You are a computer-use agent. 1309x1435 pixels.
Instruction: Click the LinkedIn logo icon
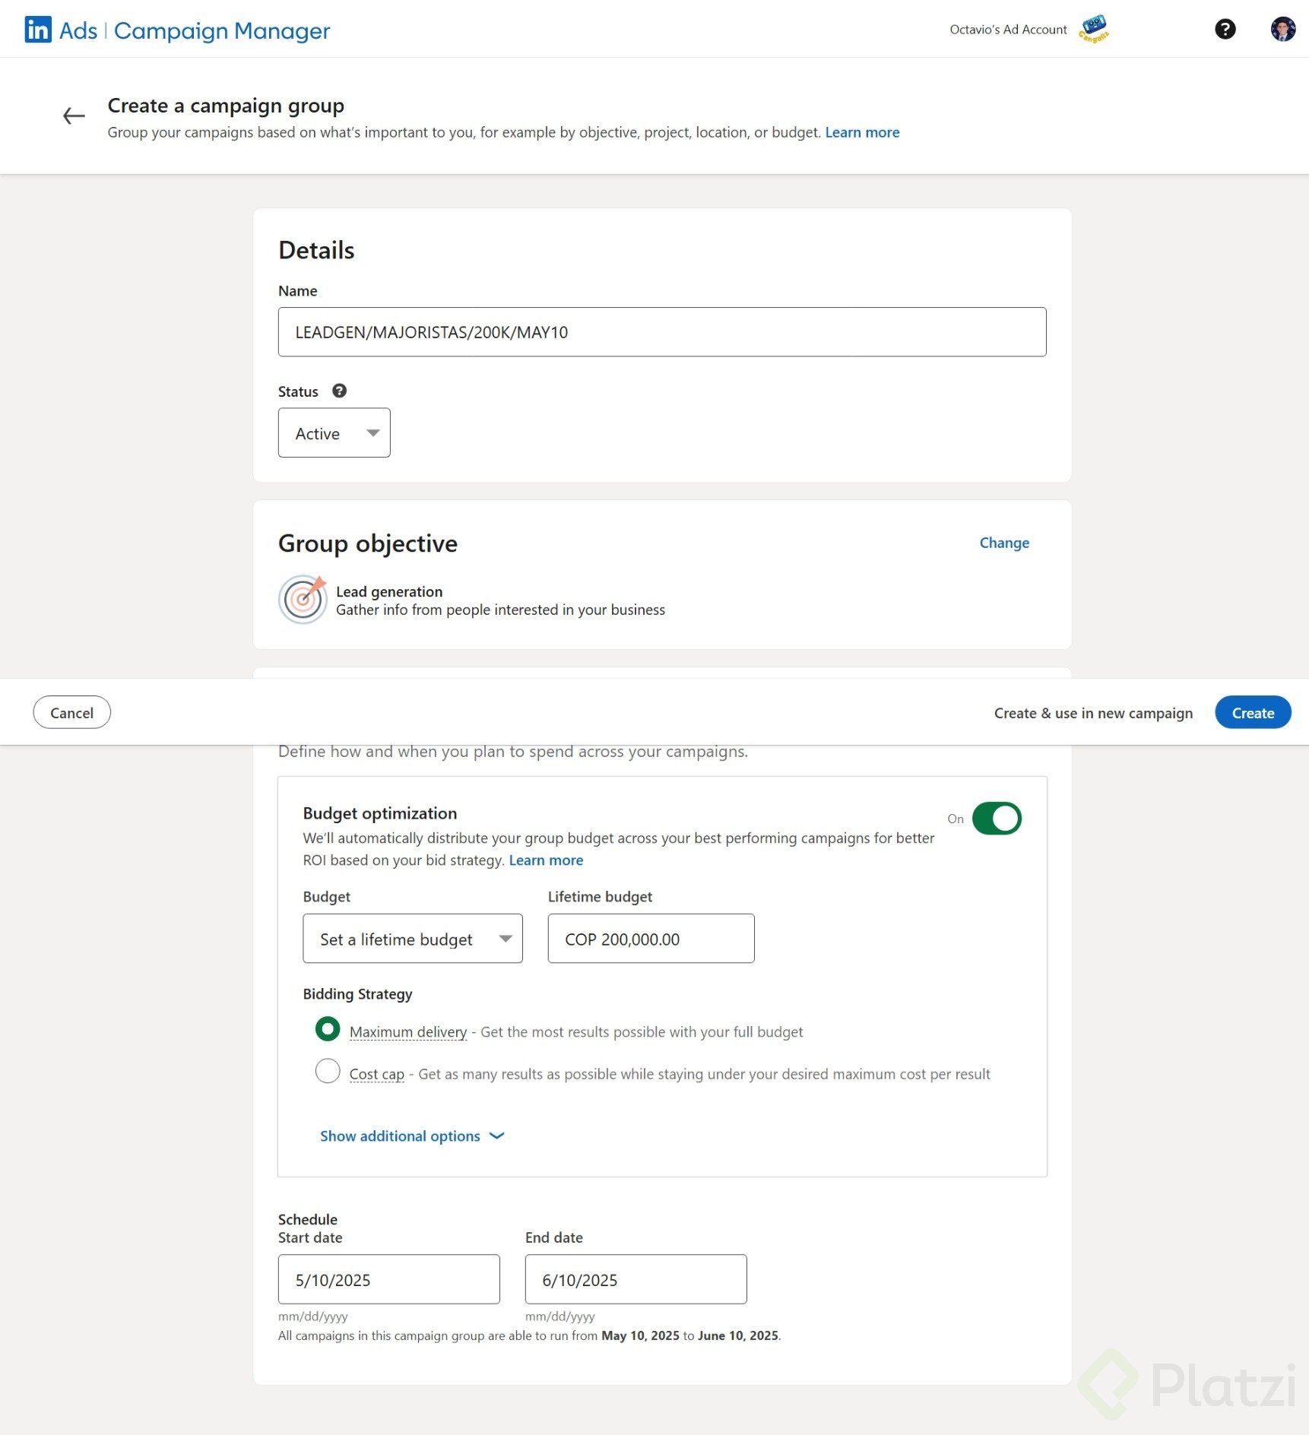(x=38, y=30)
